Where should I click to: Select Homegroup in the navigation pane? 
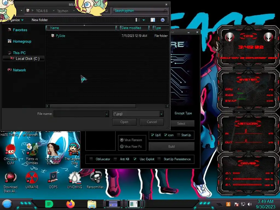pos(22,42)
